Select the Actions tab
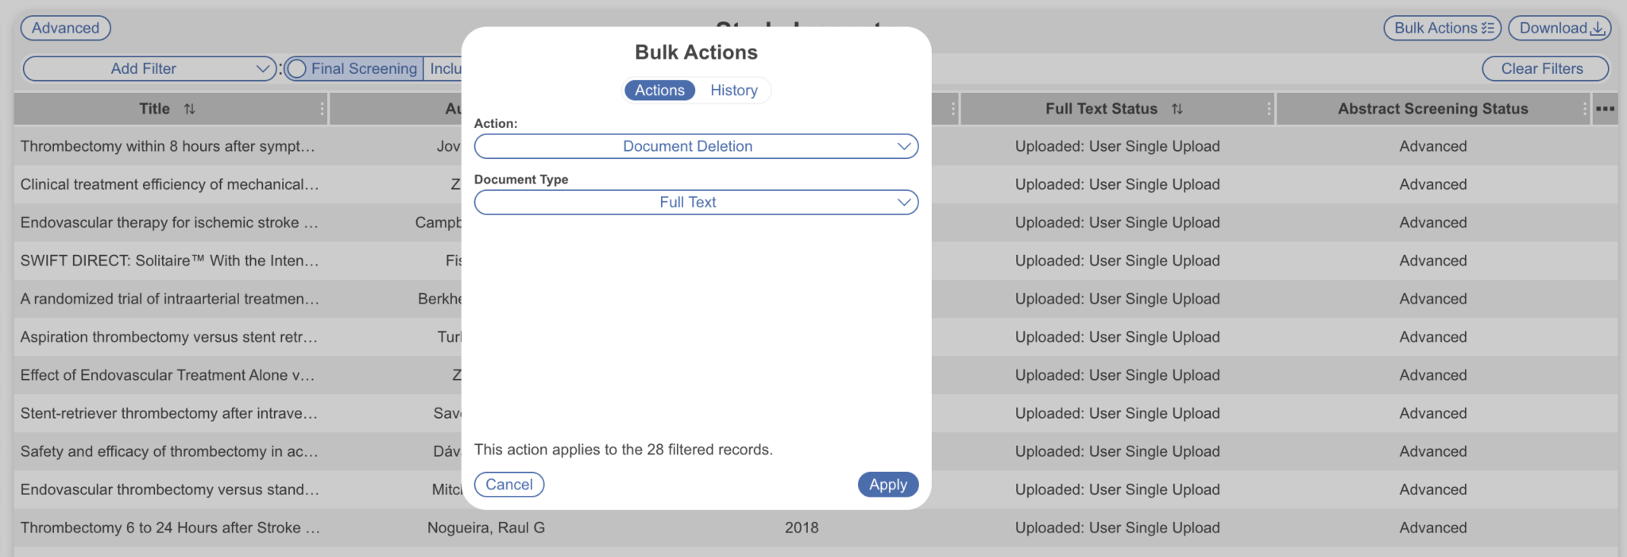Screen dimensions: 1627x557 pos(659,90)
